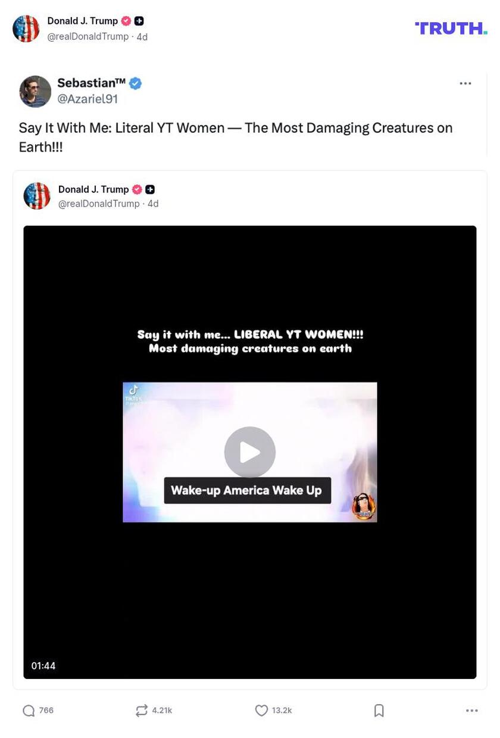
Task: View Sebastian's profile picture
Action: tap(35, 91)
